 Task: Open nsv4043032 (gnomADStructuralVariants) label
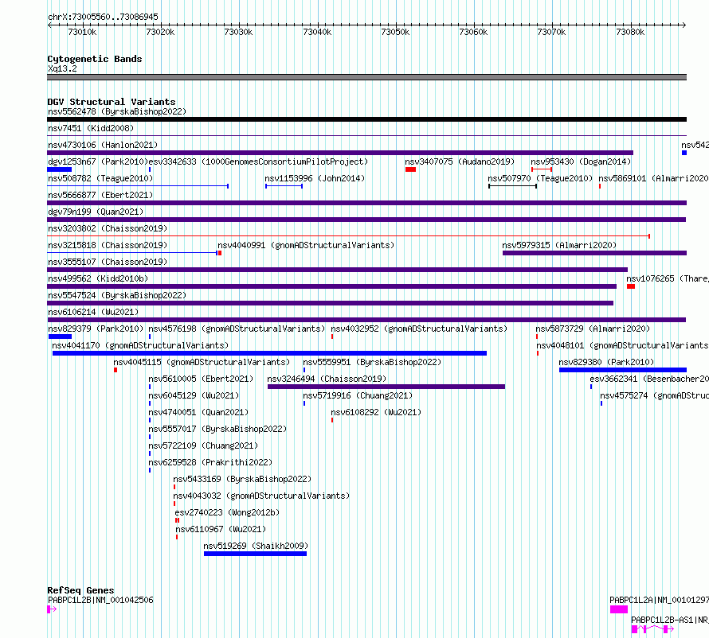coord(261,496)
